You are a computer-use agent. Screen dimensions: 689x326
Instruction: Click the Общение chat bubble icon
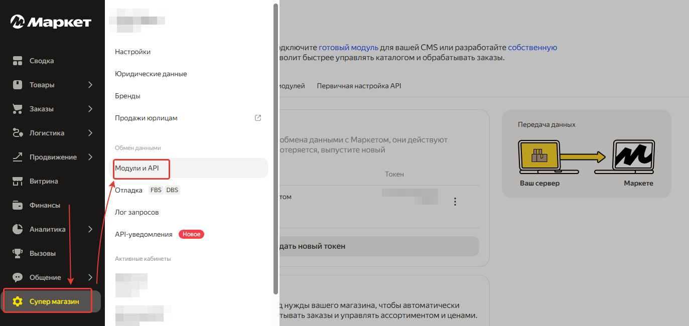18,277
